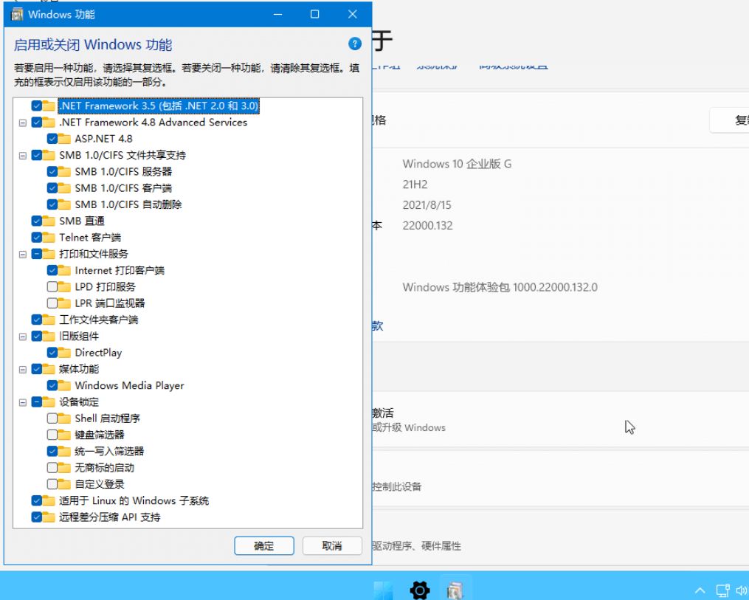Click folder icon beside SMB 1.0/CIFS 客户端

(64, 188)
